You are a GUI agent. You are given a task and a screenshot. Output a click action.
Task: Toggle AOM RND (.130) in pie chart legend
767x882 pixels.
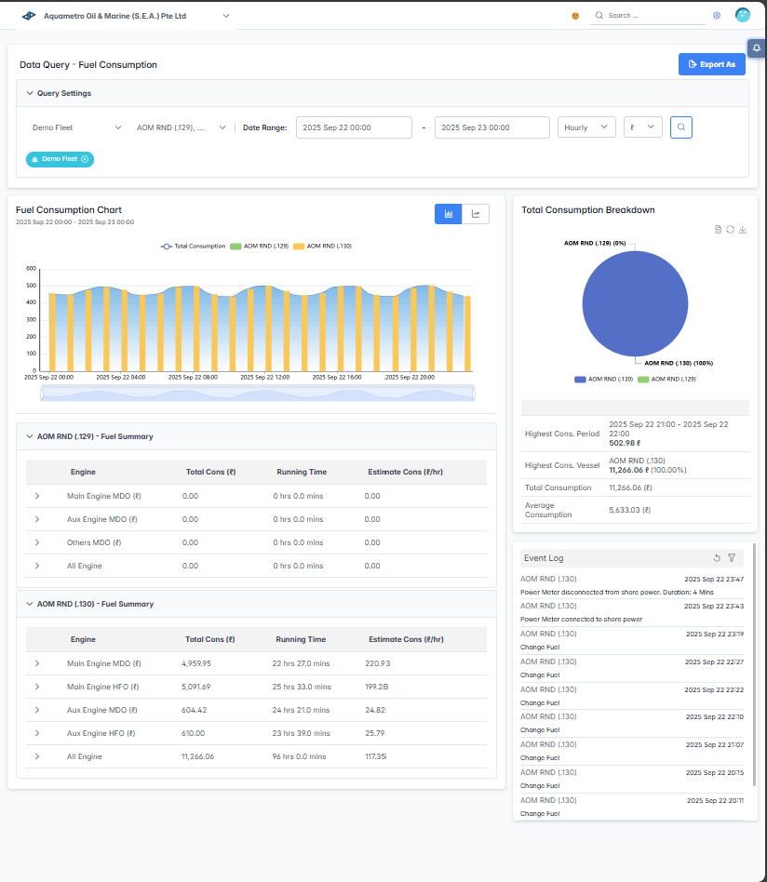[x=604, y=380]
